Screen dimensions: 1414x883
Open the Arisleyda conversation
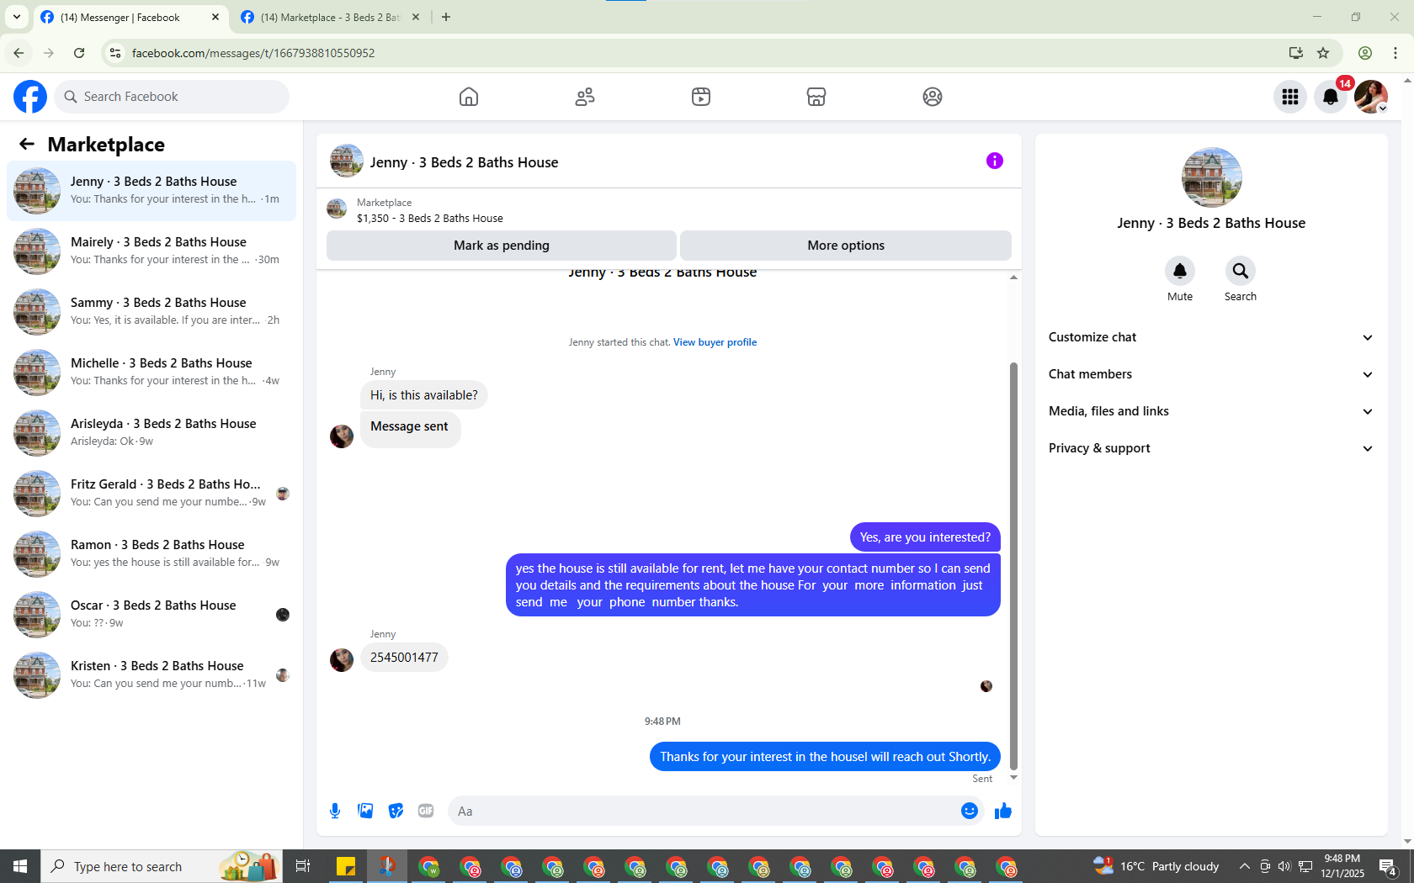click(x=151, y=433)
